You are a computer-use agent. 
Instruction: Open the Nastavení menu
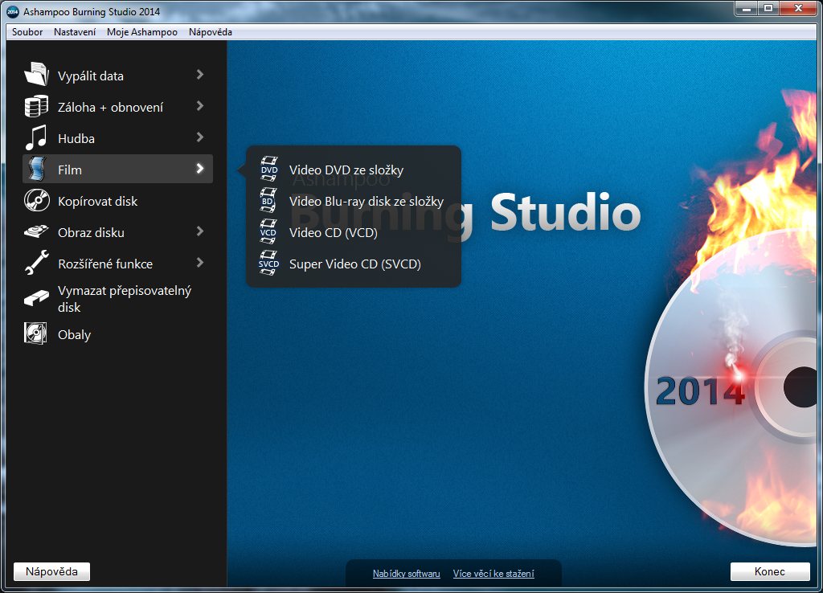75,32
